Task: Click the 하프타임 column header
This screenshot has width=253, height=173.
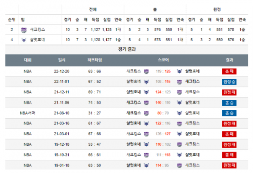Action: (94, 60)
